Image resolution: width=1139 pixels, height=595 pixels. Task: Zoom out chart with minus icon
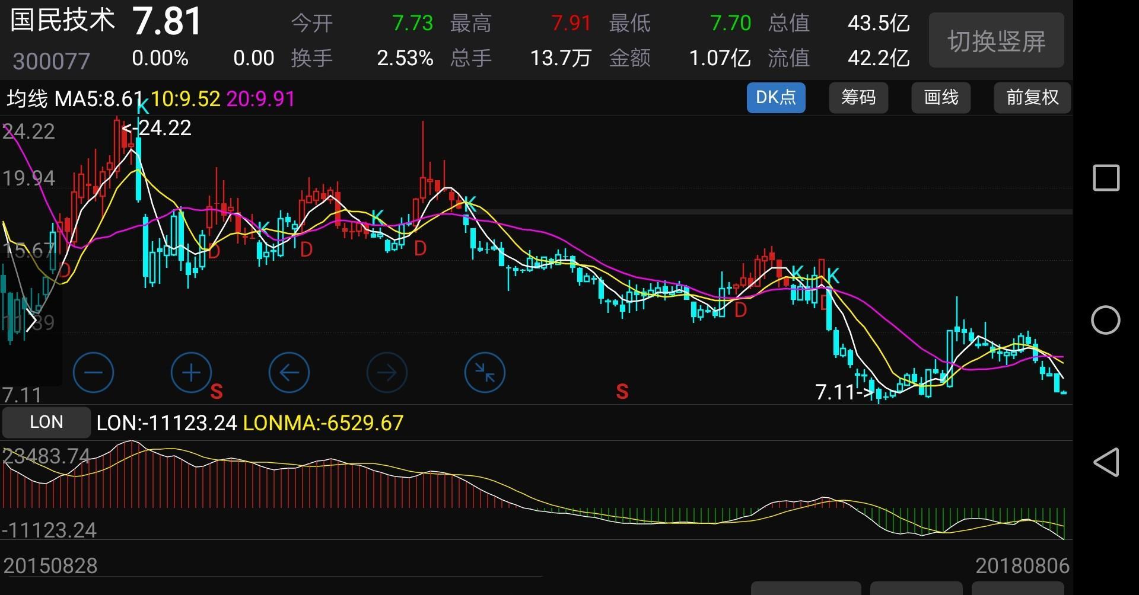pyautogui.click(x=93, y=373)
